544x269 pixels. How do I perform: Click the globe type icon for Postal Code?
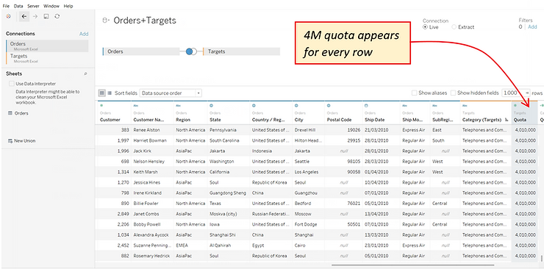(329, 105)
